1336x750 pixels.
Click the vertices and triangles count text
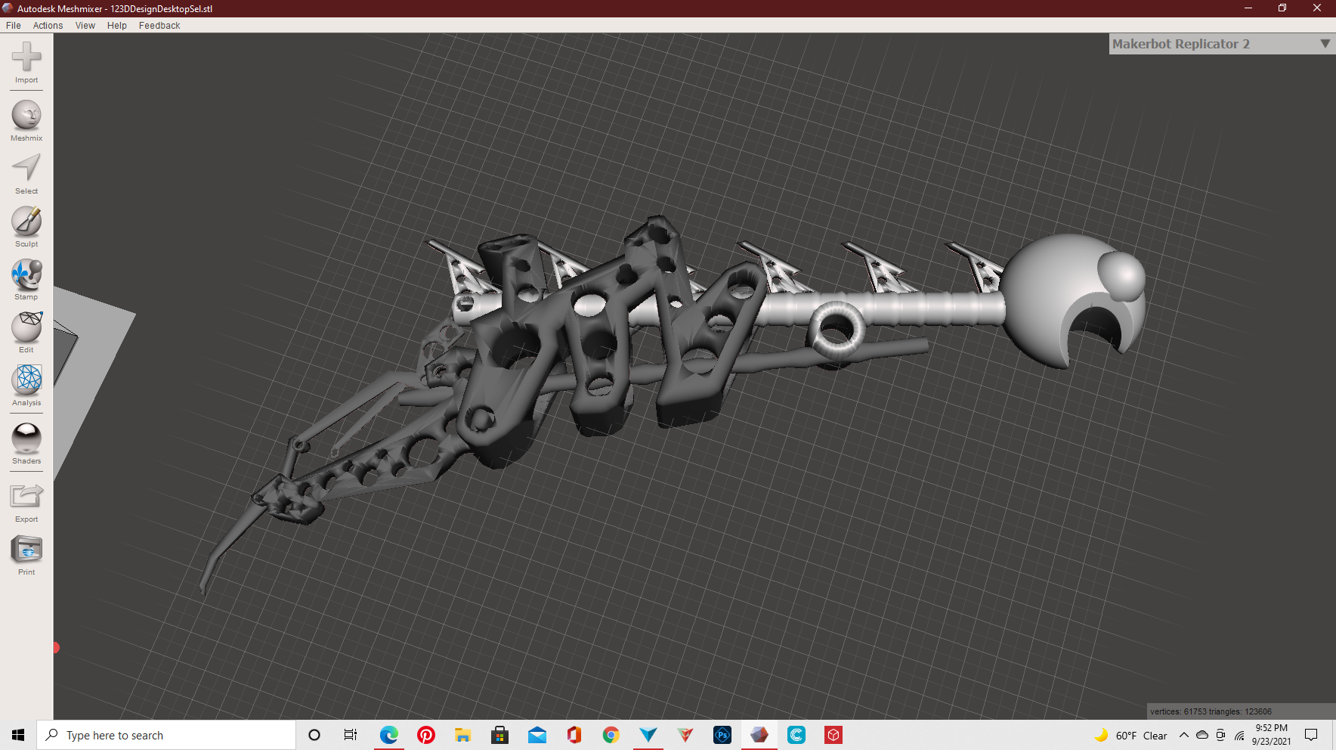pyautogui.click(x=1211, y=711)
